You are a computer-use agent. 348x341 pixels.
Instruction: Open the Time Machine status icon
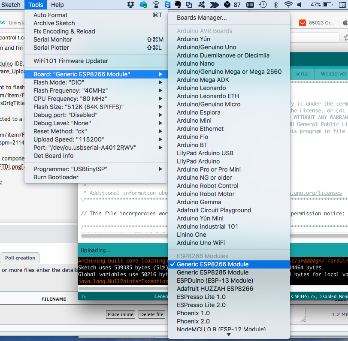[x=263, y=5]
